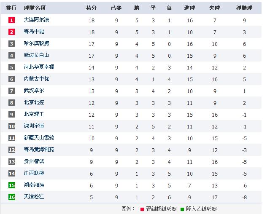
Task: Click the 积分 column header
Action: (x=91, y=8)
